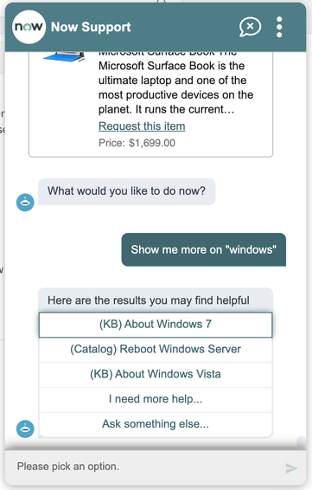Choose "(Catalog) Reboot Windows Server" option

pyautogui.click(x=156, y=350)
